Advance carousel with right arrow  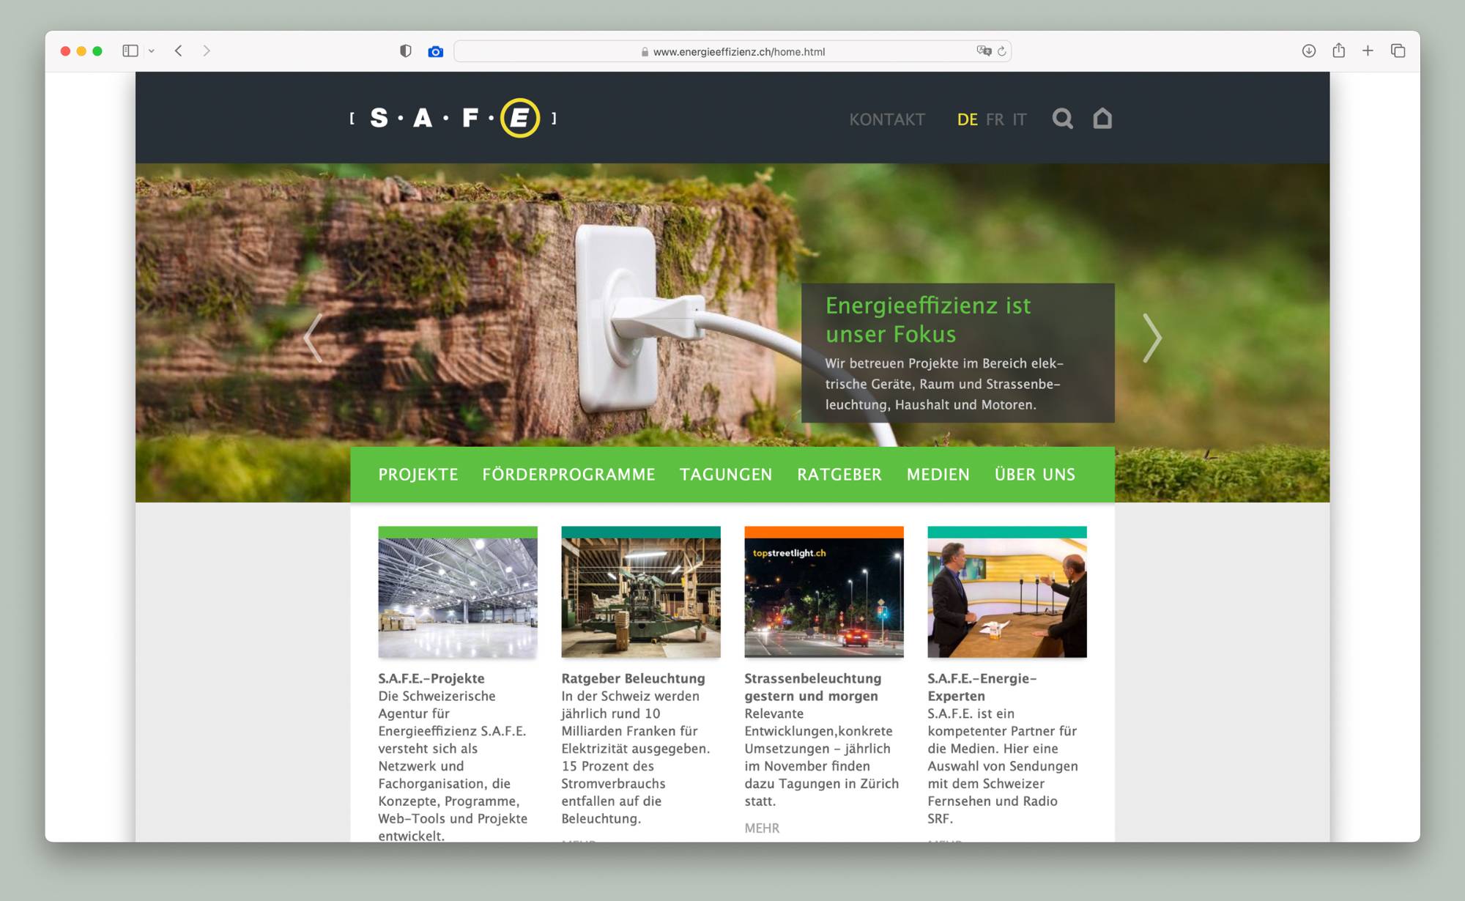click(x=1152, y=338)
